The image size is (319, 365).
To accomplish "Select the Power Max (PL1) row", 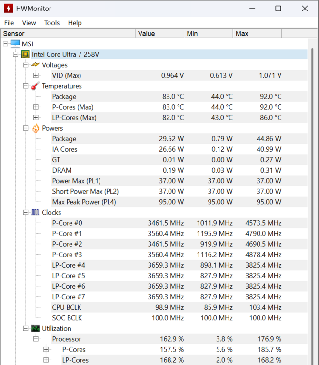I will click(179, 181).
